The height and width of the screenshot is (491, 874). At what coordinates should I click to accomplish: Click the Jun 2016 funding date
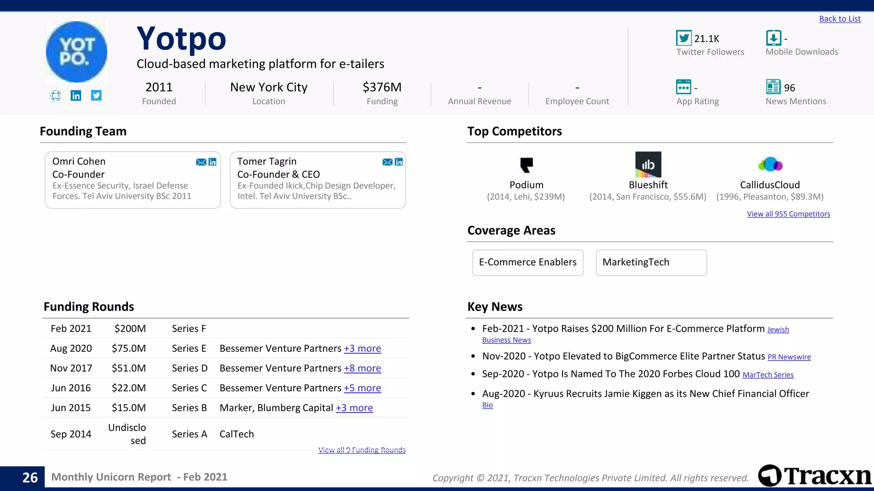(x=71, y=388)
